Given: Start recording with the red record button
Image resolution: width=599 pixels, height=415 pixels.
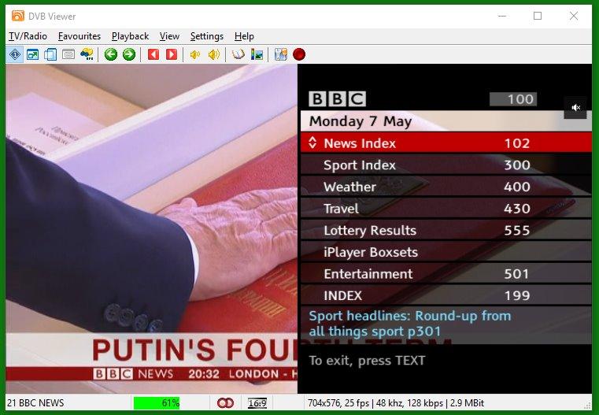Looking at the screenshot, I should [x=299, y=54].
